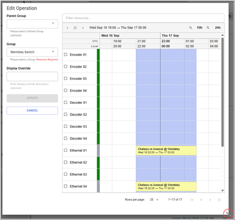Image resolution: width=235 pixels, height=220 pixels.
Task: Check the Encoder 02 checkbox
Action: click(66, 67)
